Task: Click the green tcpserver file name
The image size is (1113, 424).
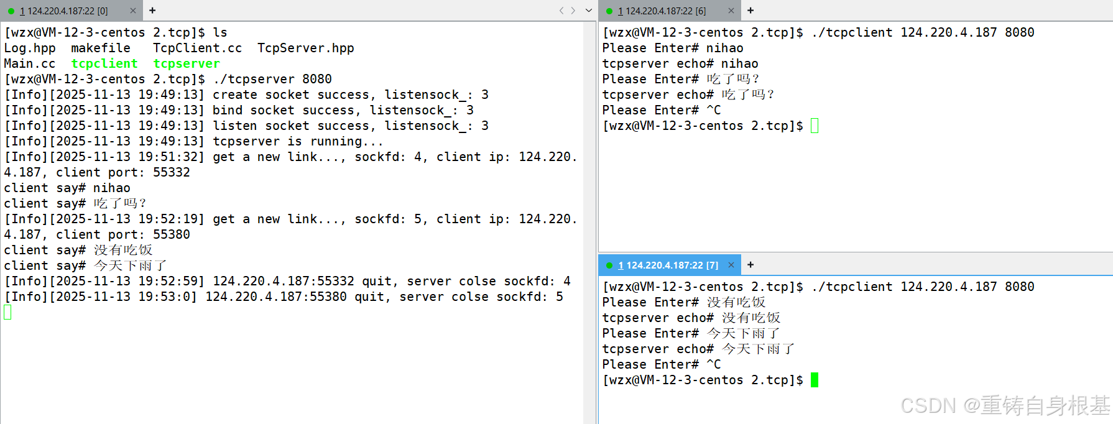Action: [187, 63]
